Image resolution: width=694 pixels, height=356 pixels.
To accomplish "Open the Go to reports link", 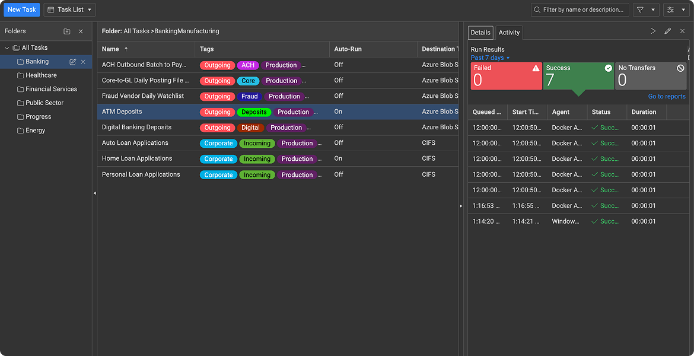I will pyautogui.click(x=668, y=96).
